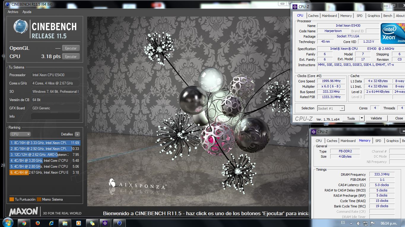Launch Firefox from the taskbar
405x227 pixels.
click(37, 223)
